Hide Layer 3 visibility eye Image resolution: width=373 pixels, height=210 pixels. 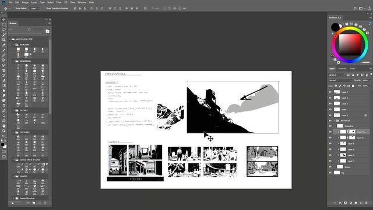pyautogui.click(x=330, y=92)
